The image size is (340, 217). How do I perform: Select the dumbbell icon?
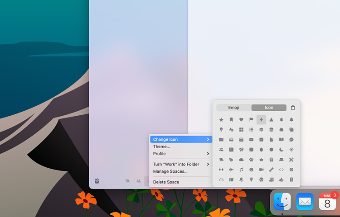(x=221, y=170)
